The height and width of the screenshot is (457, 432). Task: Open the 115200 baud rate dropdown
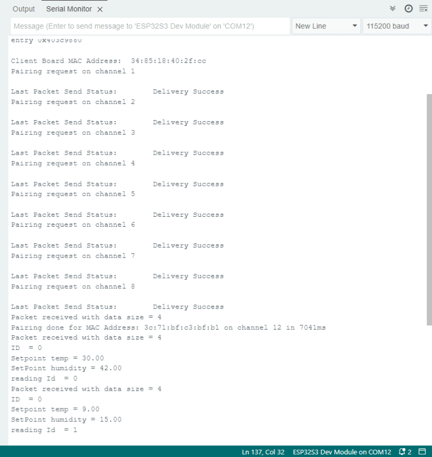pyautogui.click(x=397, y=26)
